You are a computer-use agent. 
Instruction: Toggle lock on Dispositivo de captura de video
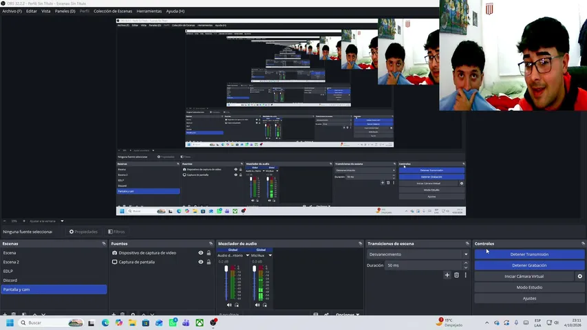[x=209, y=253]
